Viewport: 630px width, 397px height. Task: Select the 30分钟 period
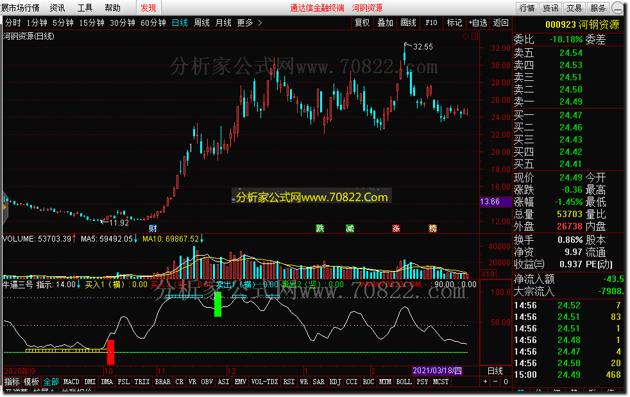123,23
